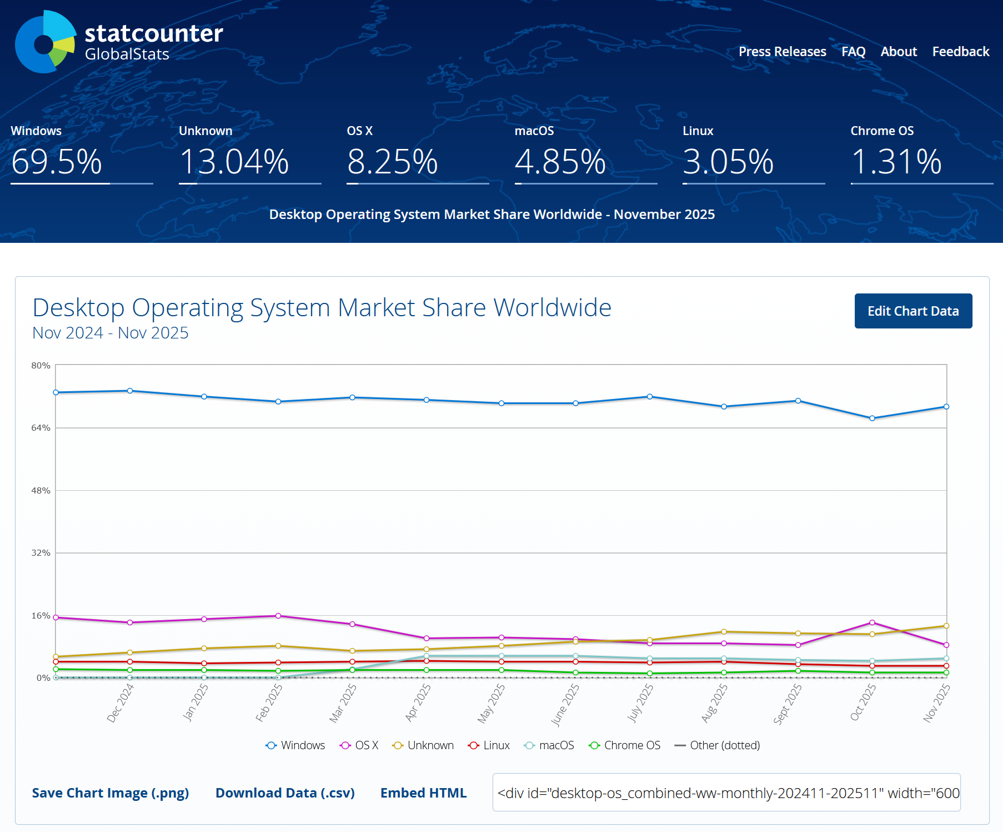The width and height of the screenshot is (1003, 832).
Task: Click the statcounter pie logo icon
Action: click(46, 42)
